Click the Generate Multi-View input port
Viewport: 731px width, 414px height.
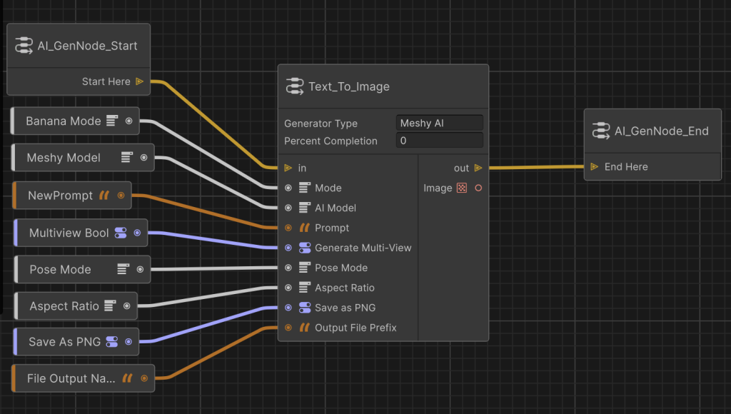tap(288, 248)
